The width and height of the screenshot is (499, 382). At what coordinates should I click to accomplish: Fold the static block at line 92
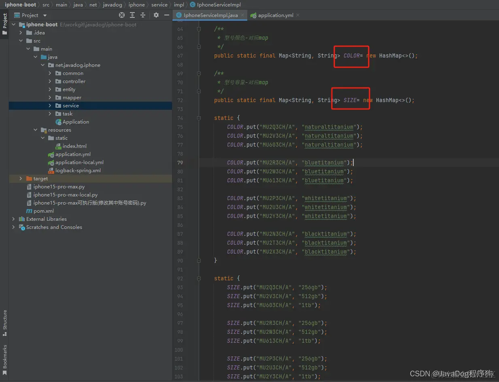coord(199,279)
